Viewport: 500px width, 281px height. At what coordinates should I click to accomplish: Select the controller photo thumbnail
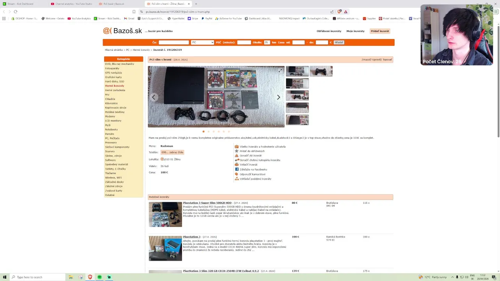pos(321,71)
